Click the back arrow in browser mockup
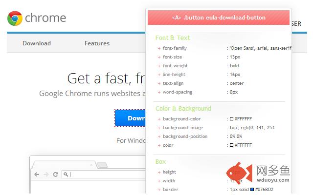Viewport: 313px width, 195px height. [37, 175]
